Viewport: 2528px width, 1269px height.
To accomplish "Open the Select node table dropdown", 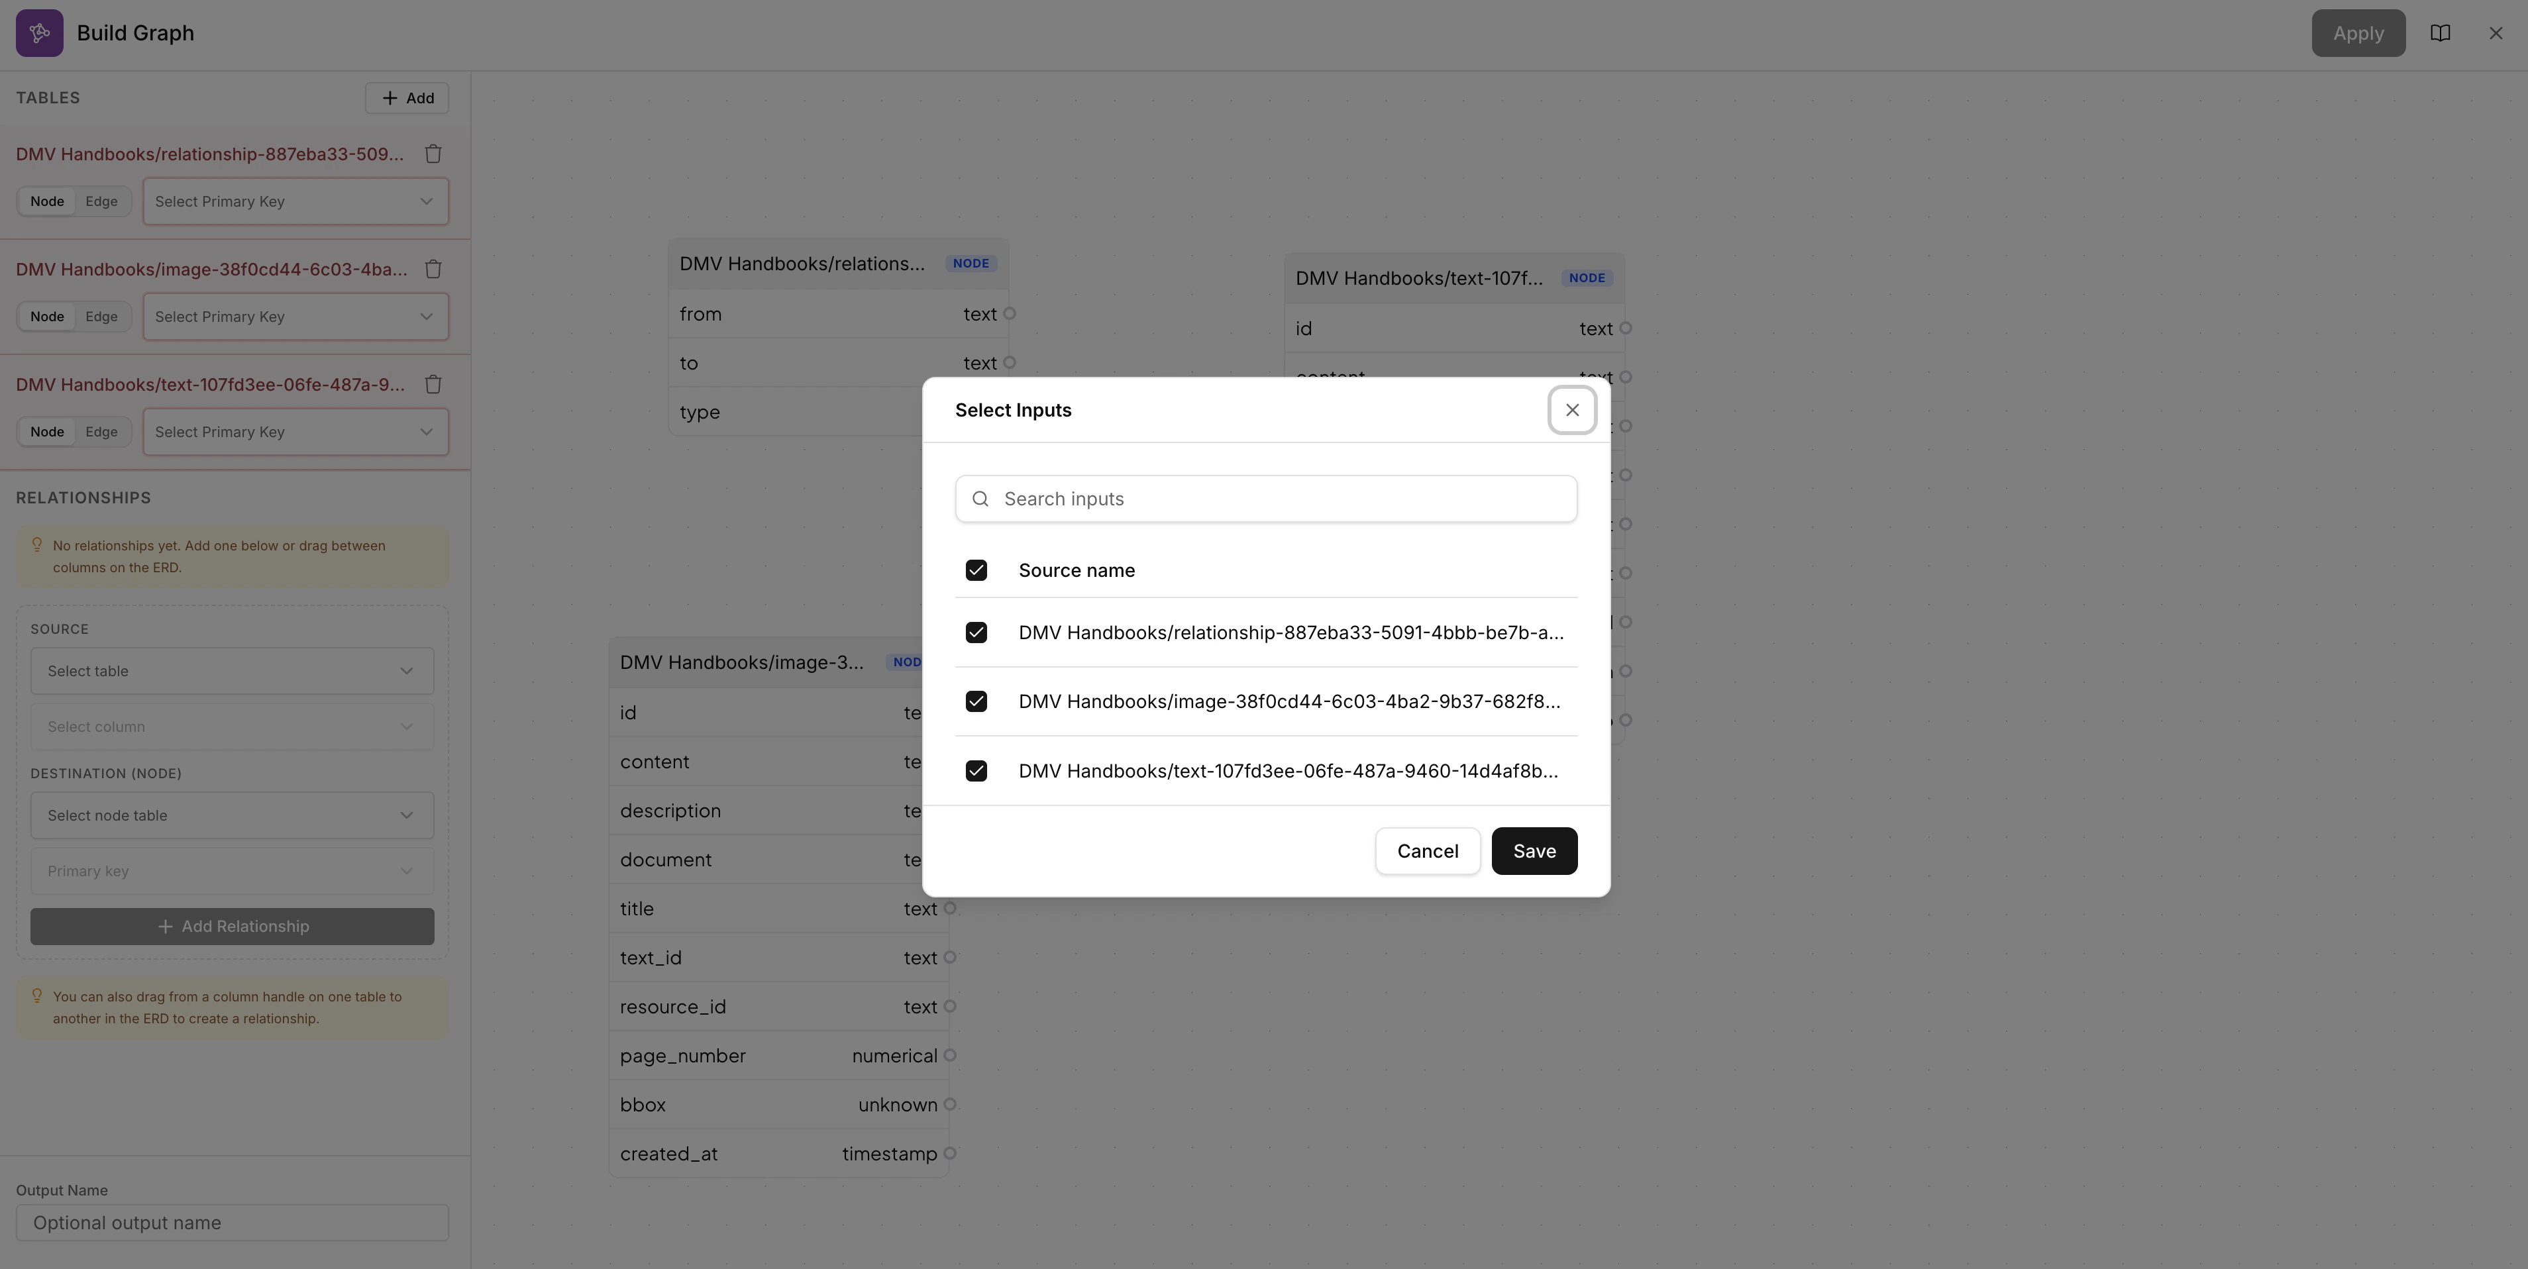I will click(232, 815).
